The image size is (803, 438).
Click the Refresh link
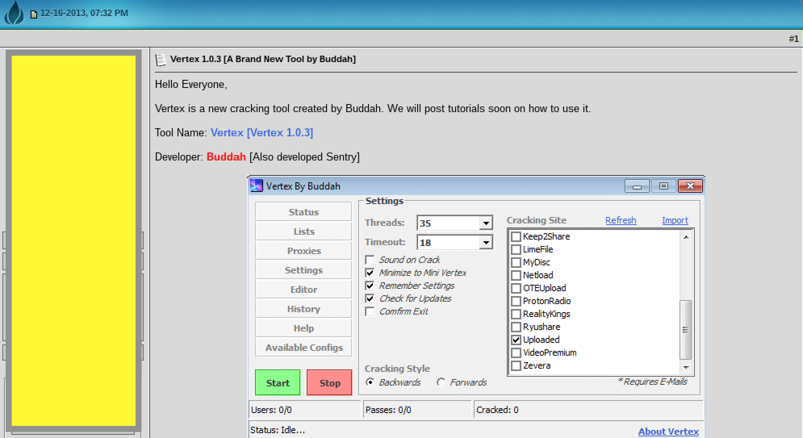[x=621, y=220]
